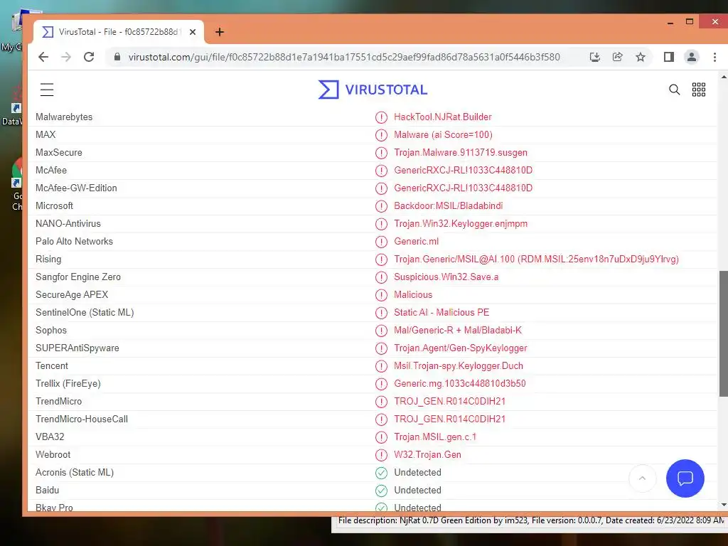Reload the VirusTotal page
This screenshot has height=546, width=728.
(89, 57)
